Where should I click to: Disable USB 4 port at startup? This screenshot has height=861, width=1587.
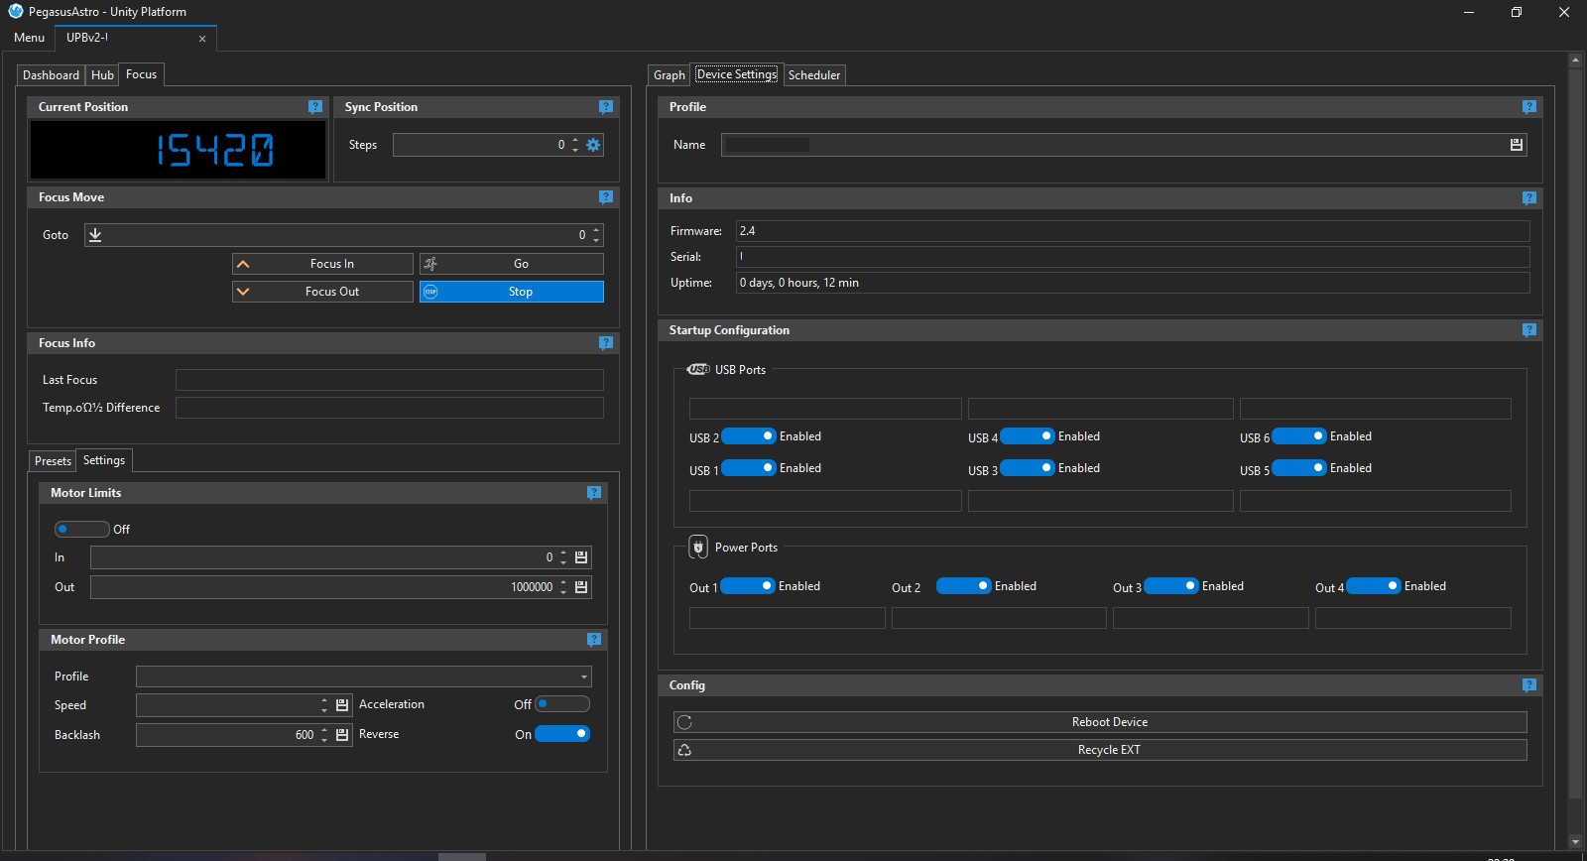[1028, 436]
